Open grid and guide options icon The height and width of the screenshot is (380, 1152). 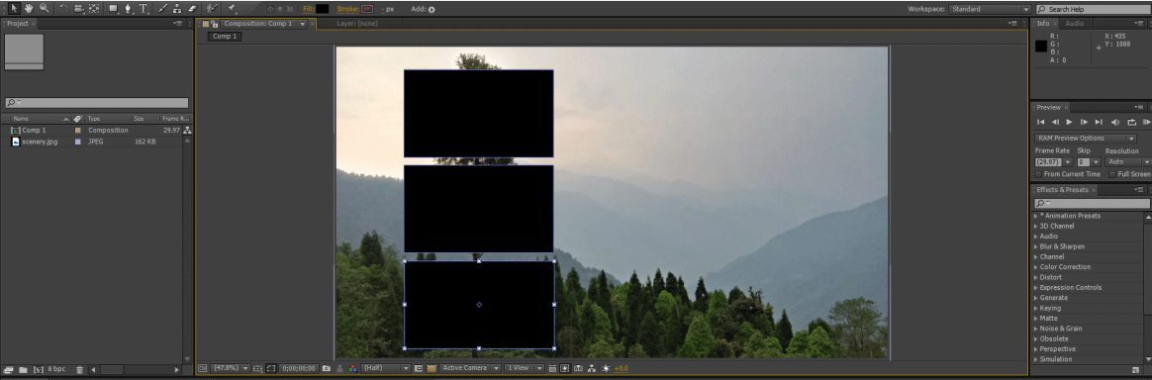257,368
